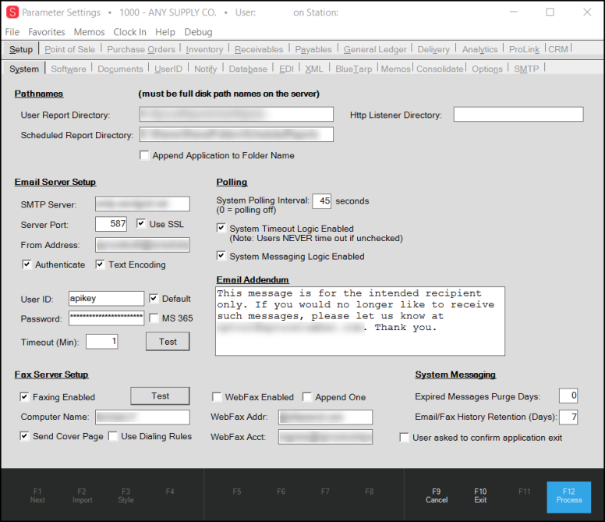Click the Password field
This screenshot has width=605, height=522.
click(x=106, y=318)
